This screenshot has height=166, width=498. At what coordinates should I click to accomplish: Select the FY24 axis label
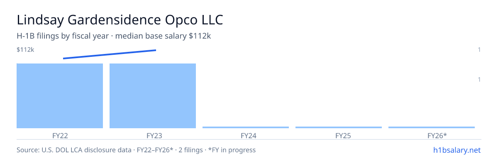pyautogui.click(x=246, y=135)
